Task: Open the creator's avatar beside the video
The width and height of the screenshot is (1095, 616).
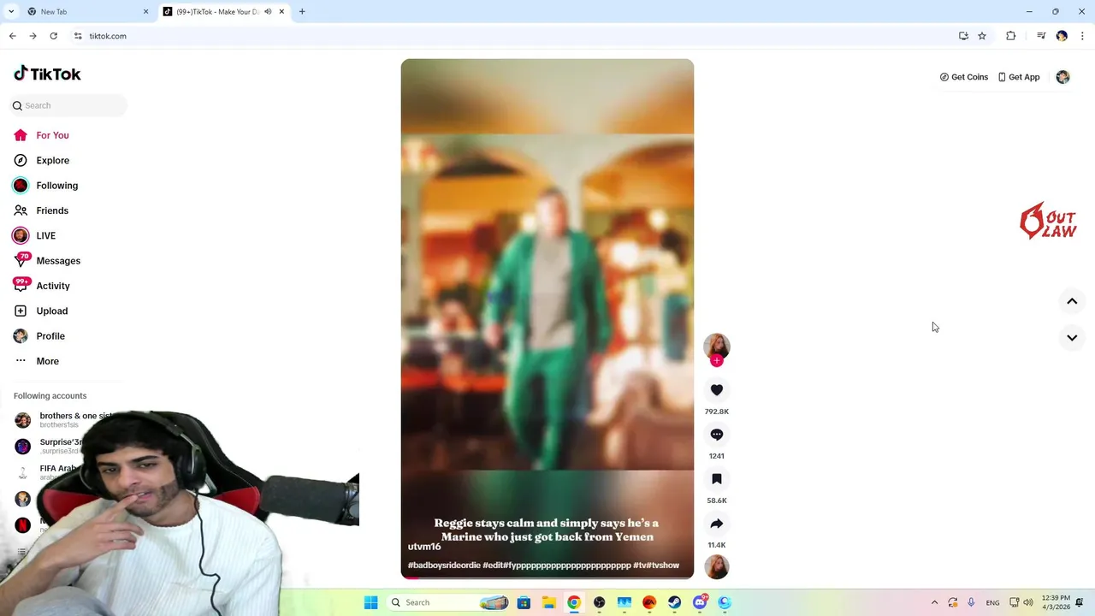Action: [x=717, y=346]
